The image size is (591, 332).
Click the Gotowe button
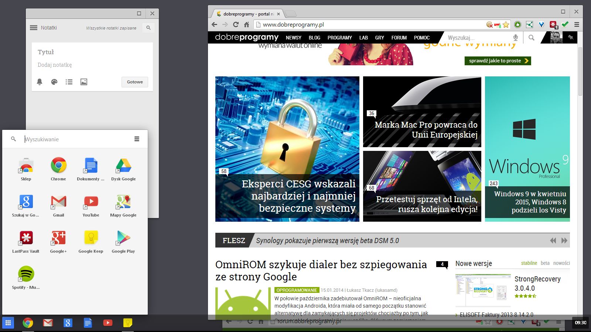135,82
